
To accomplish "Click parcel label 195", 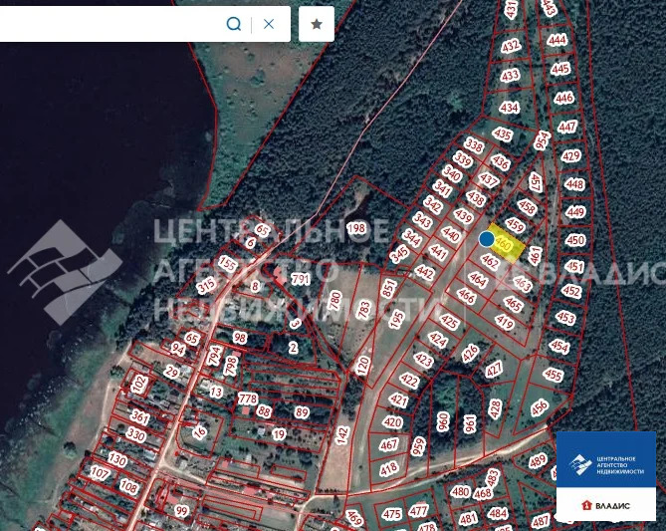I will 397,319.
